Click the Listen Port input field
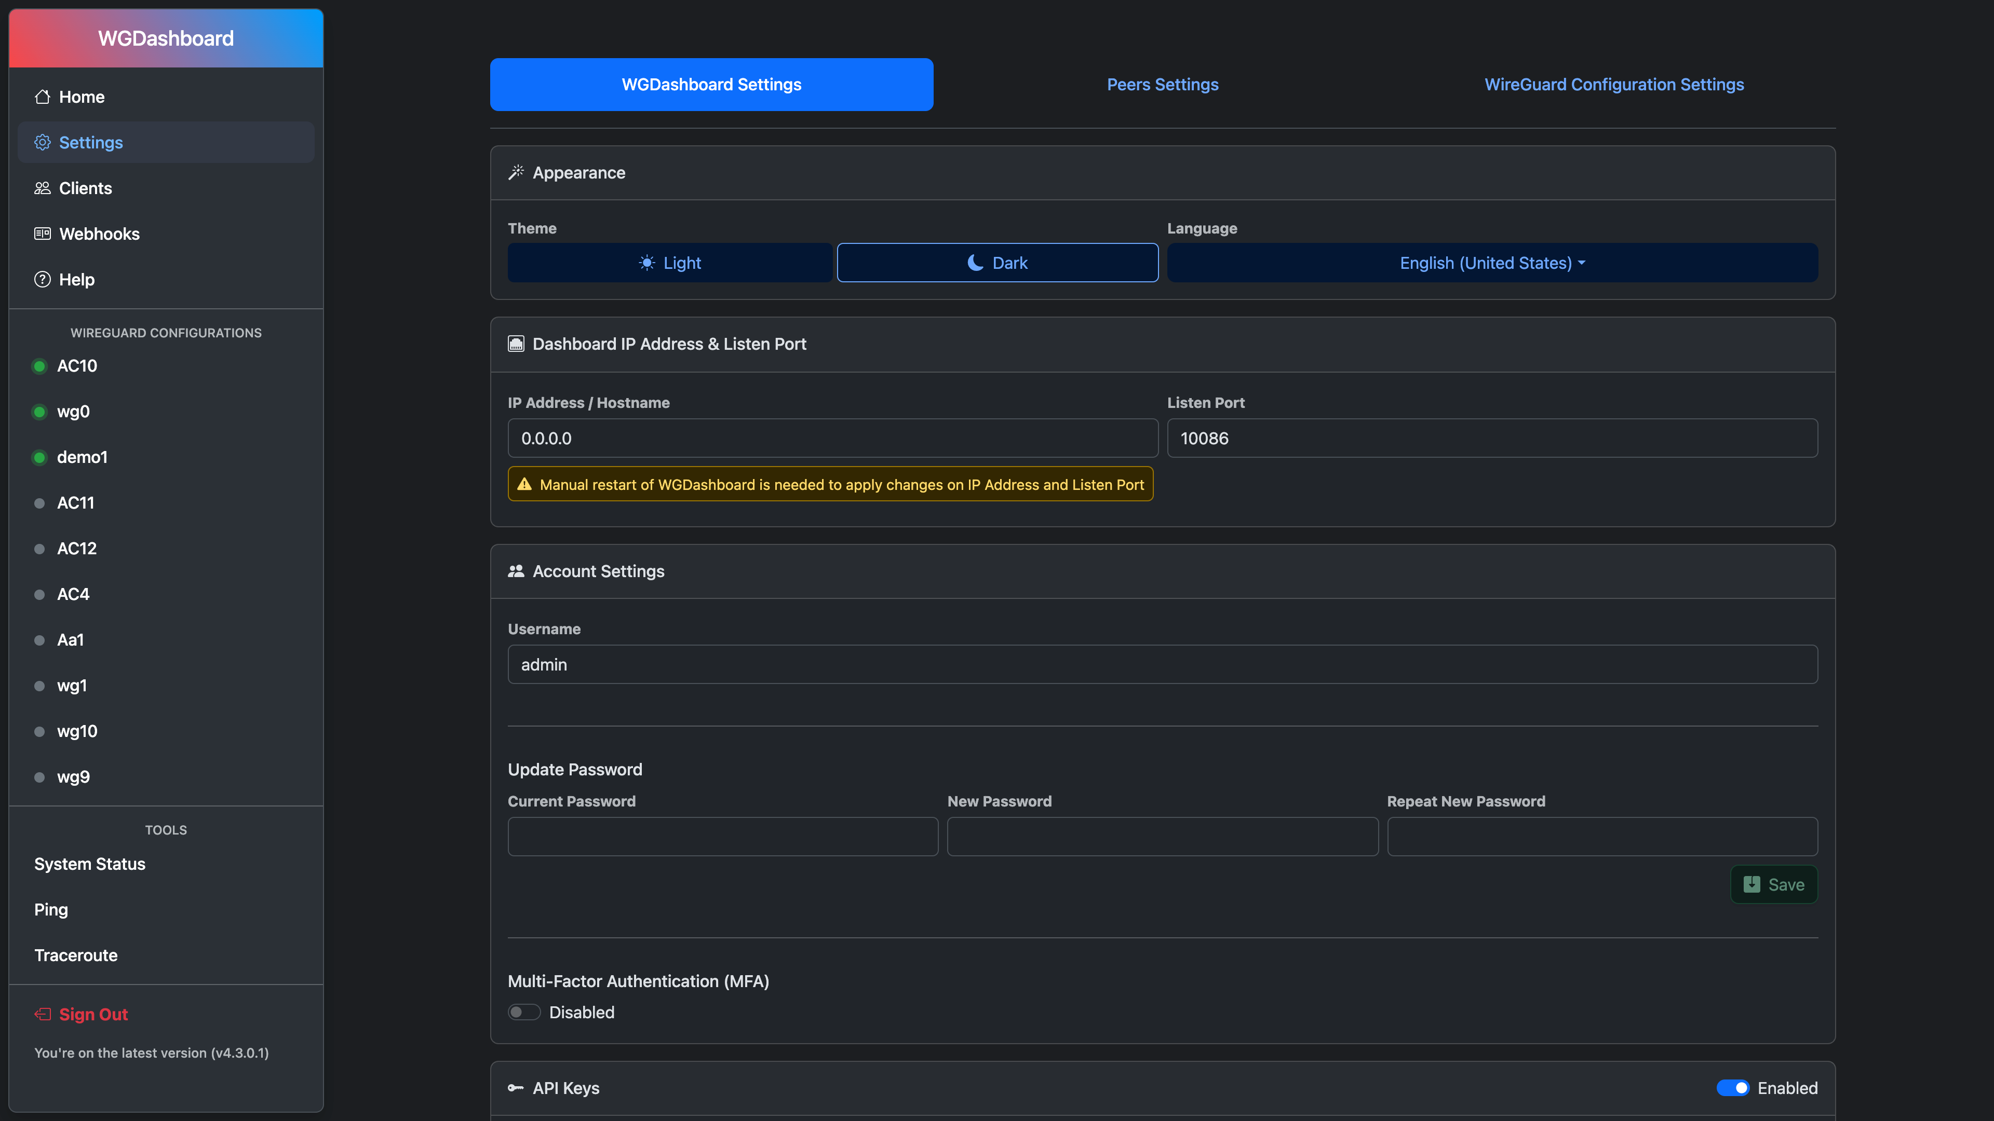1994x1121 pixels. [1492, 439]
